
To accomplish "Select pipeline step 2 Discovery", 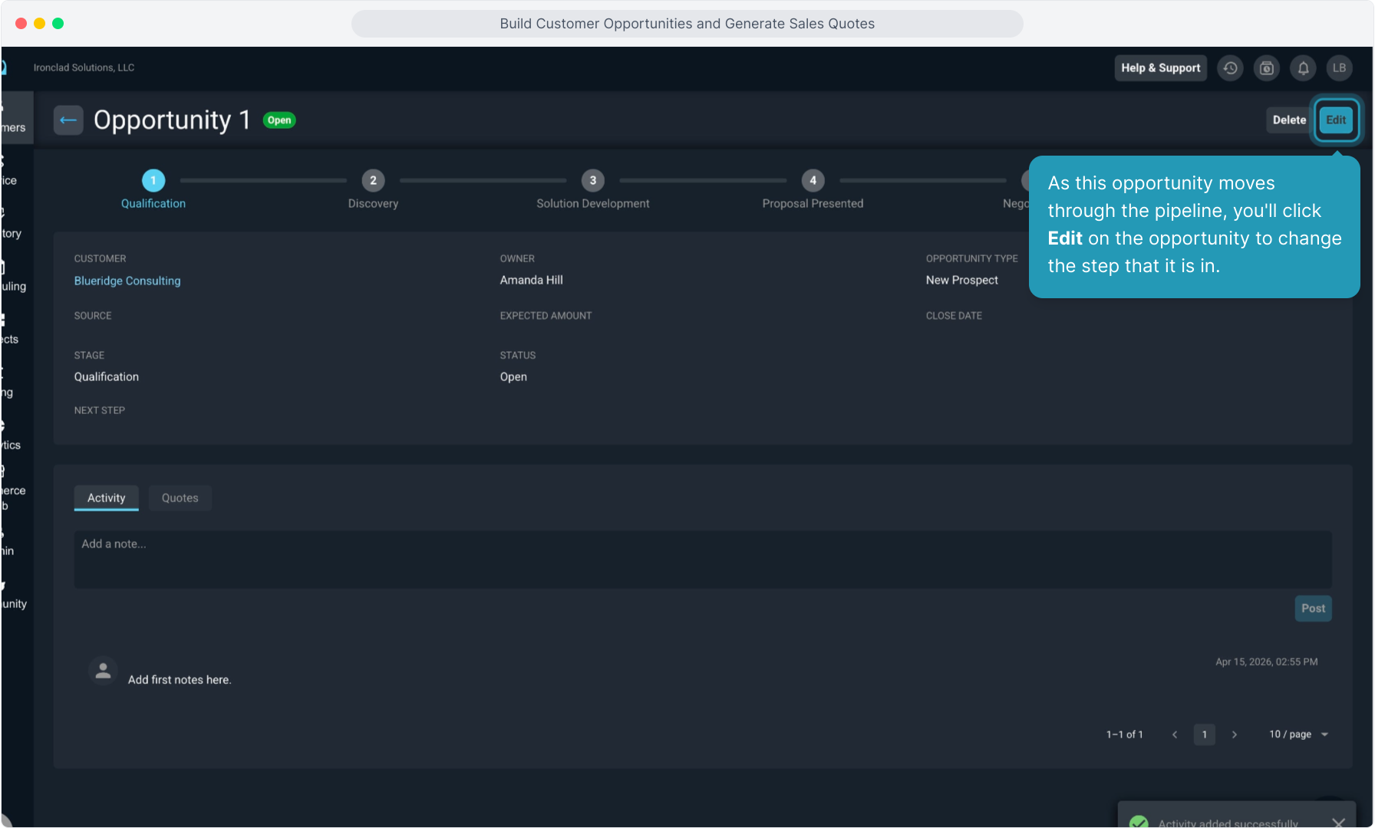I will [373, 181].
